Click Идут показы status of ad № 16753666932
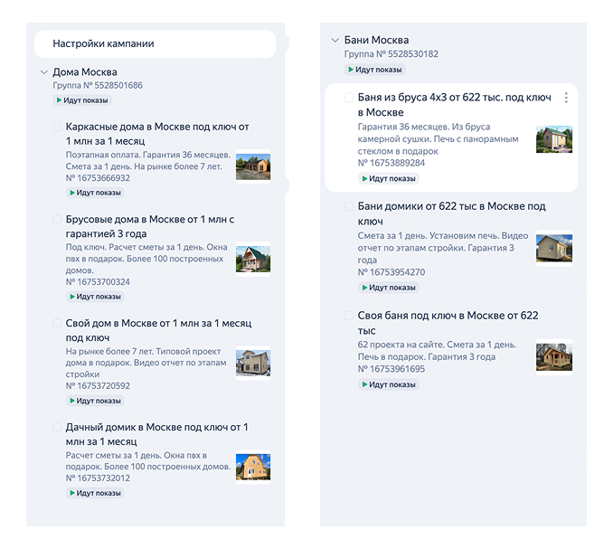 click(x=95, y=193)
